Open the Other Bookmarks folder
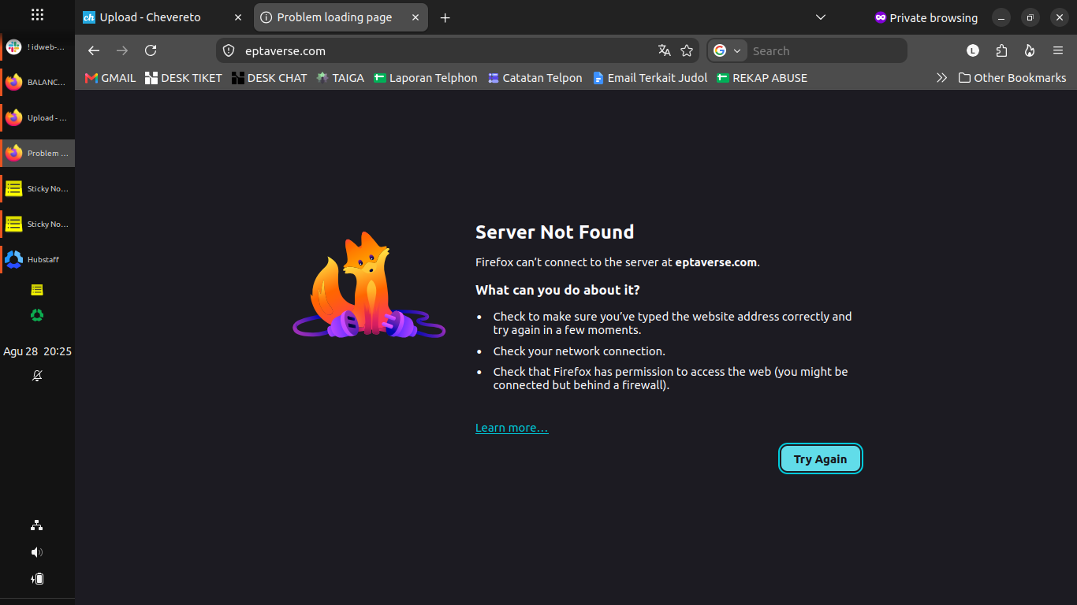The image size is (1077, 605). coord(1012,78)
